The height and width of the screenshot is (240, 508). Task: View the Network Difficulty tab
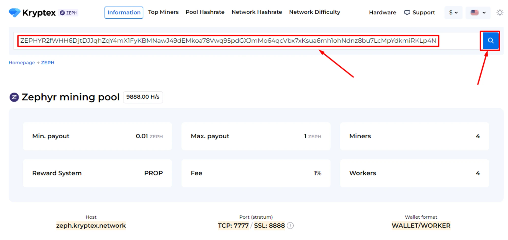click(314, 12)
